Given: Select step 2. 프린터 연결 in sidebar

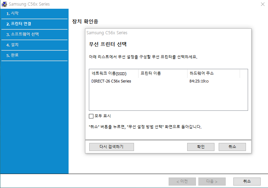Looking at the screenshot, I should (x=34, y=24).
